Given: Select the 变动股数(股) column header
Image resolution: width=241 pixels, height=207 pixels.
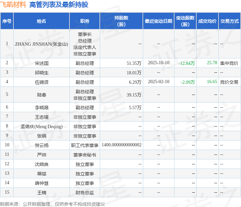Looking at the screenshot, I should (x=185, y=21).
